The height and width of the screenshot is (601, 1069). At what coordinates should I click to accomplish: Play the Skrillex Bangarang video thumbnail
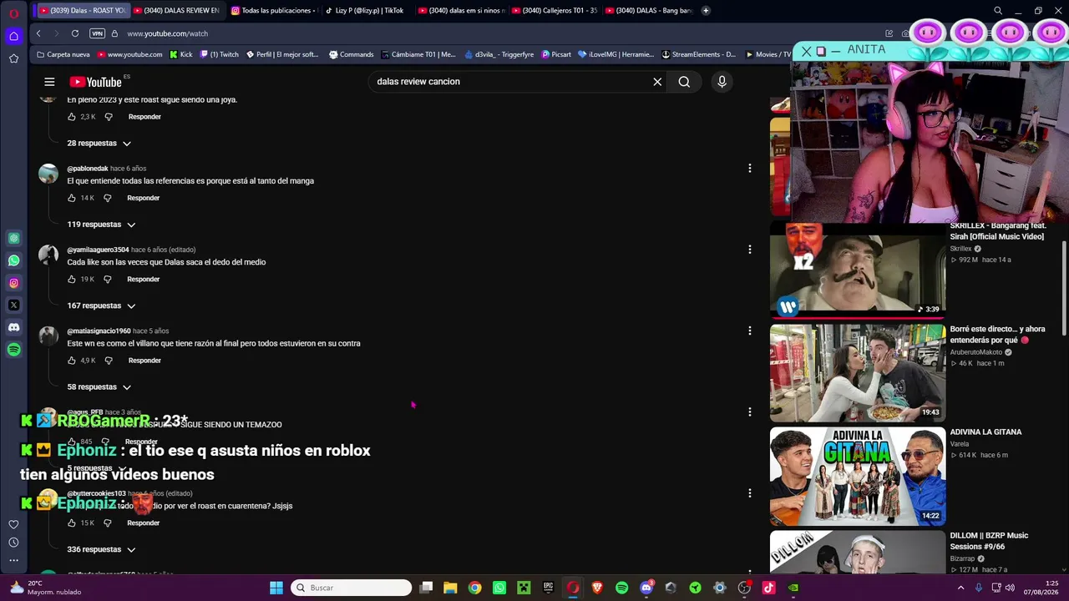pyautogui.click(x=858, y=270)
